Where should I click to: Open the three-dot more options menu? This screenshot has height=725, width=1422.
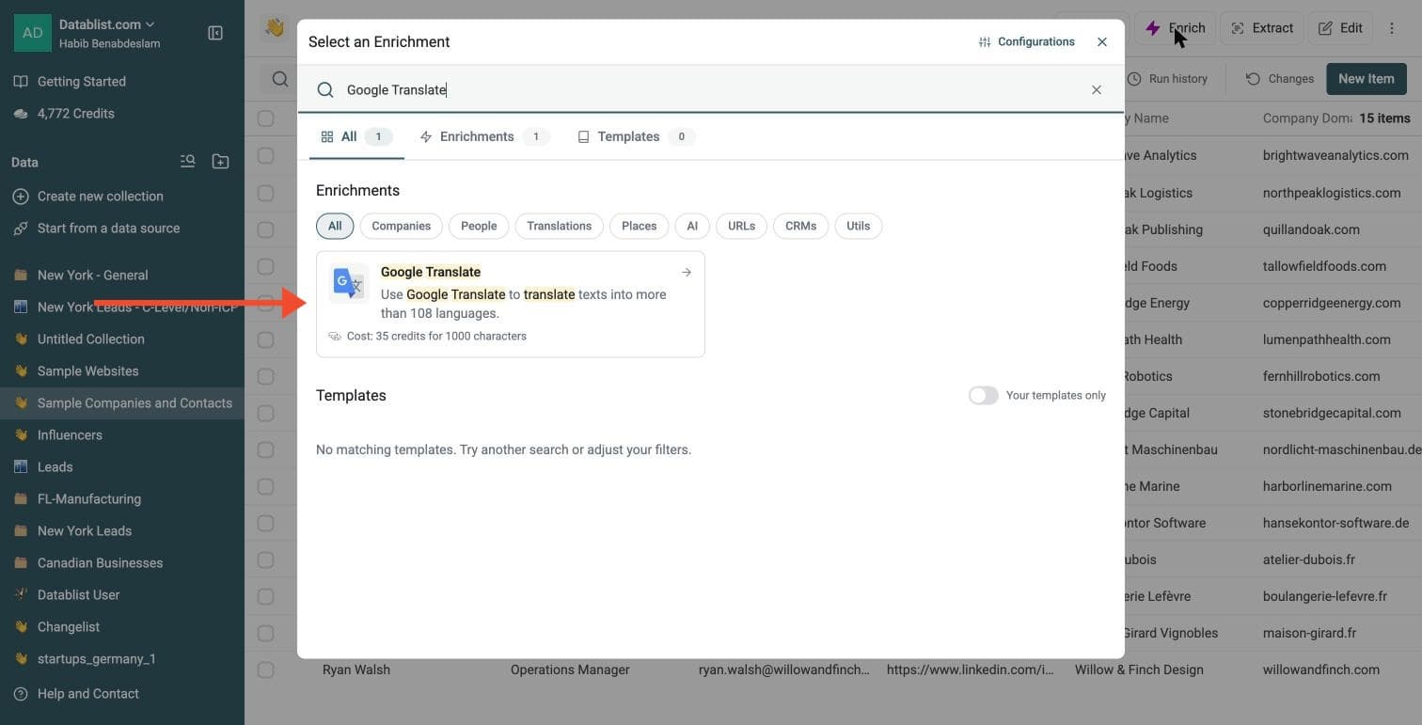[1392, 28]
